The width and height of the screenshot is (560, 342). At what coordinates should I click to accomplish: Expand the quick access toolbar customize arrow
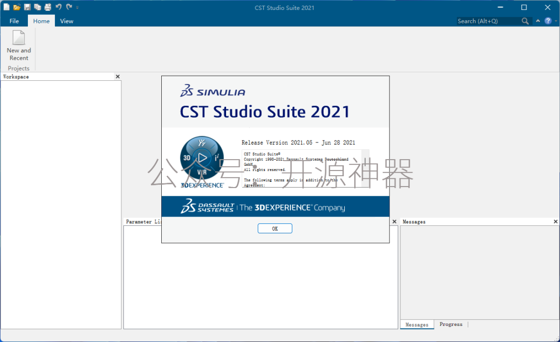(77, 7)
